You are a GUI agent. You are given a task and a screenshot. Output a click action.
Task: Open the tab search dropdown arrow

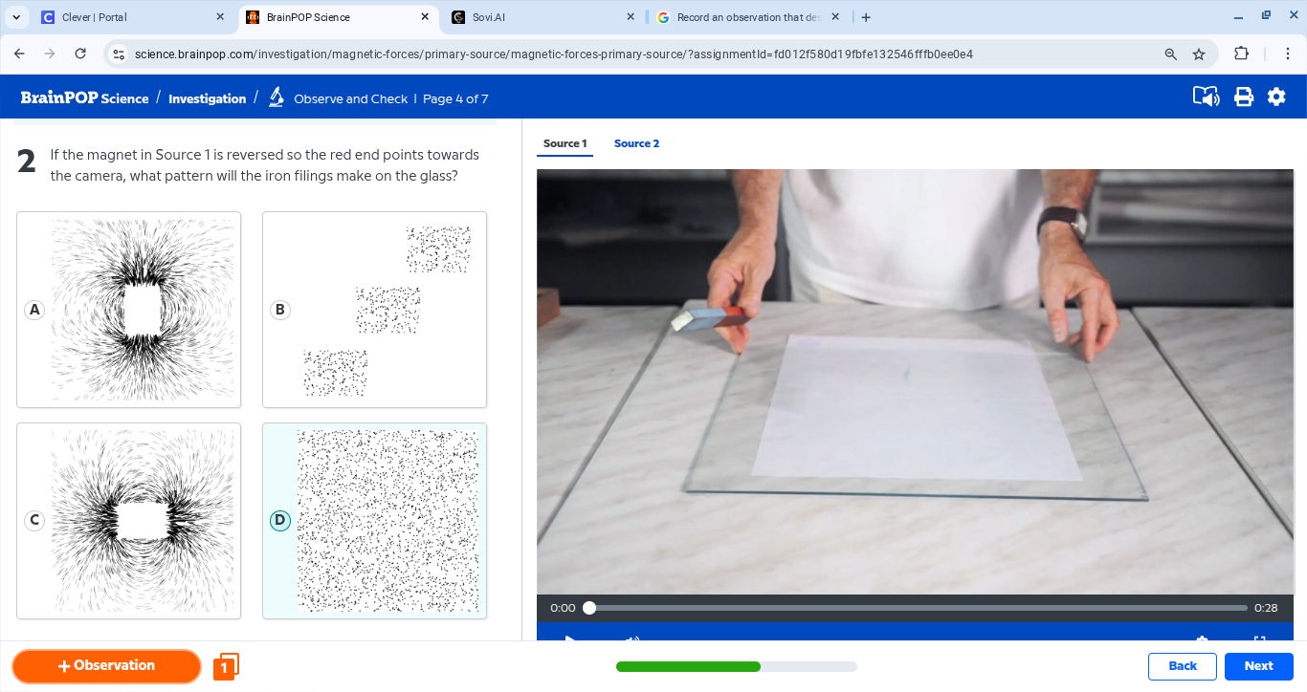coord(16,17)
